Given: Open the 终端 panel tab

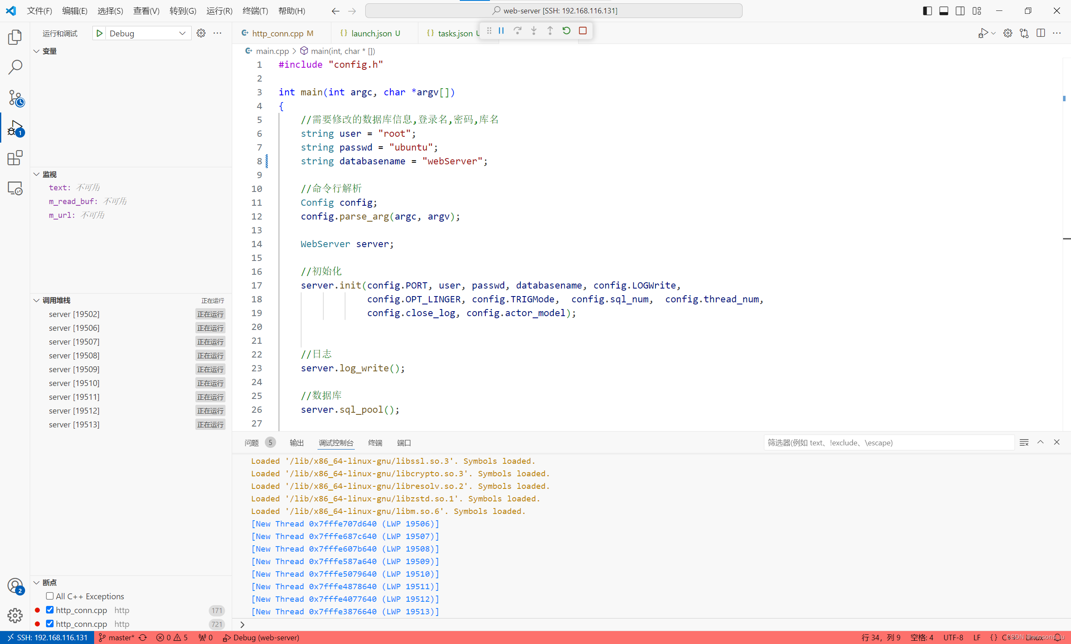Looking at the screenshot, I should (375, 442).
